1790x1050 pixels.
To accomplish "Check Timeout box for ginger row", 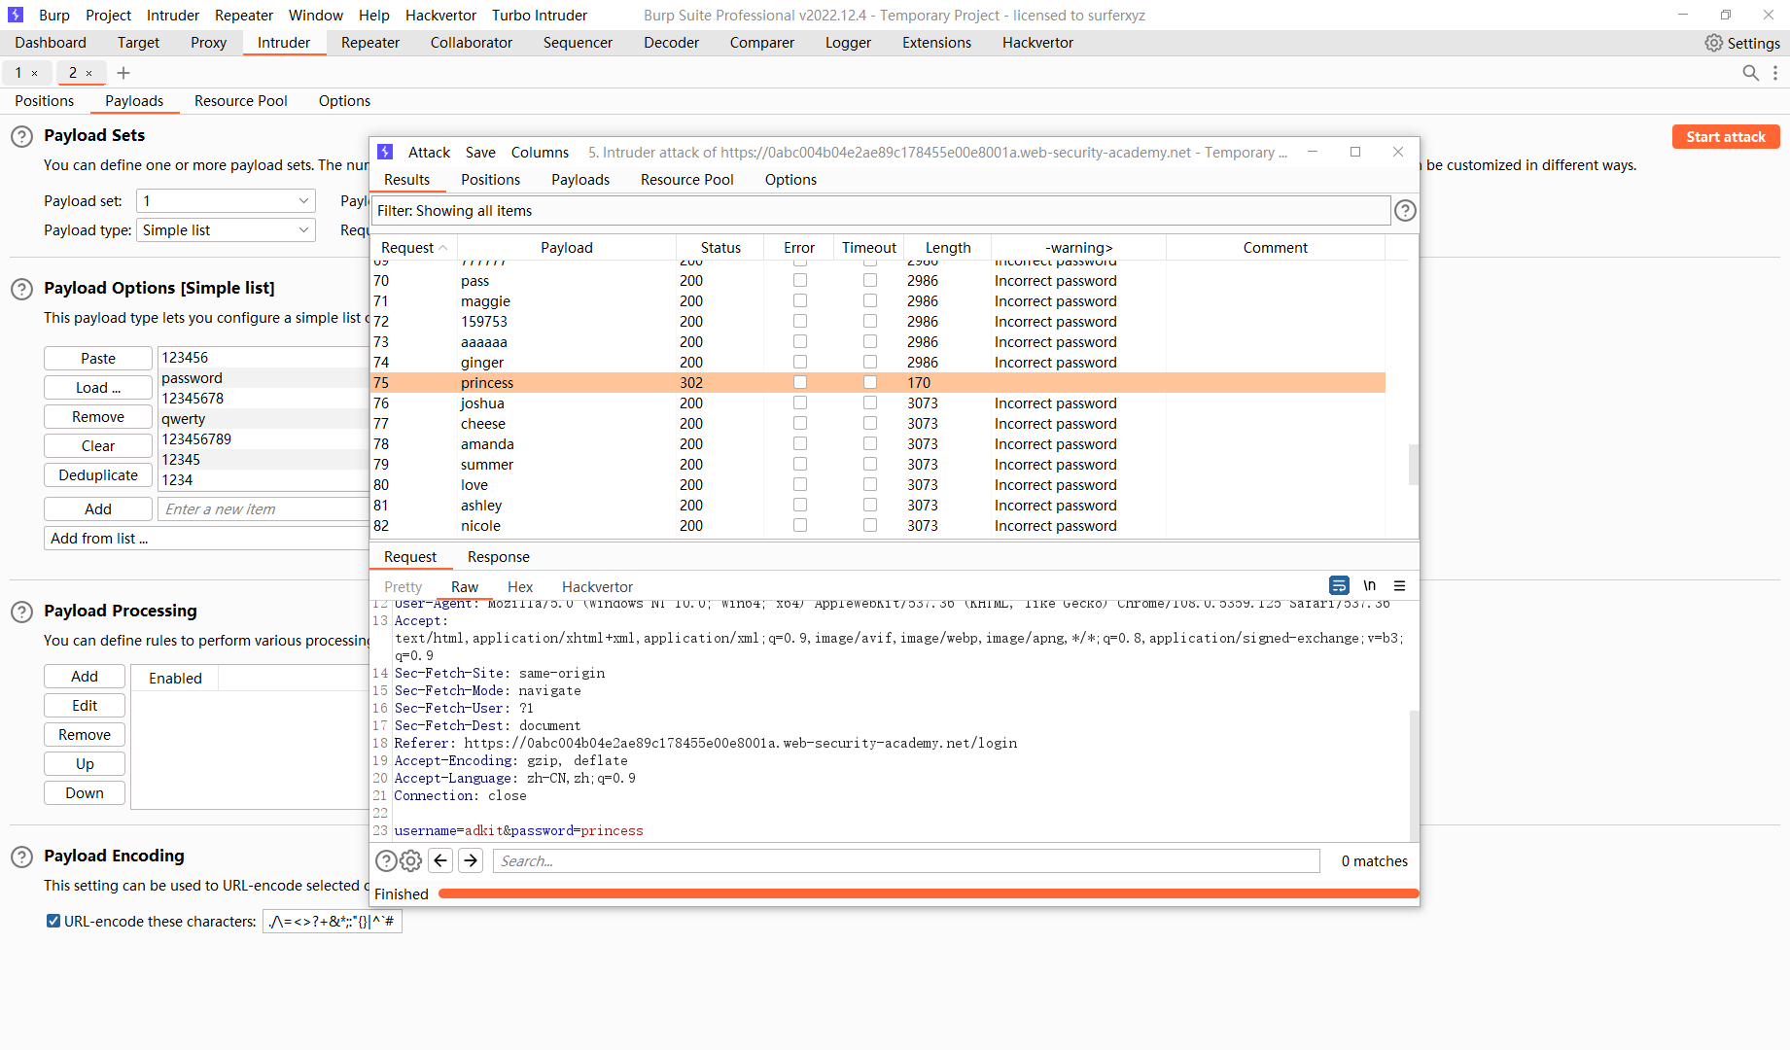I will point(870,362).
